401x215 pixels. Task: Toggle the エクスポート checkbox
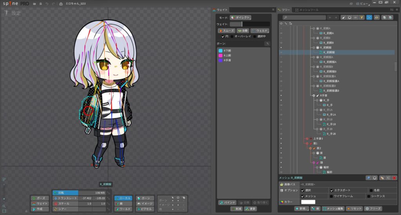coord(332,190)
